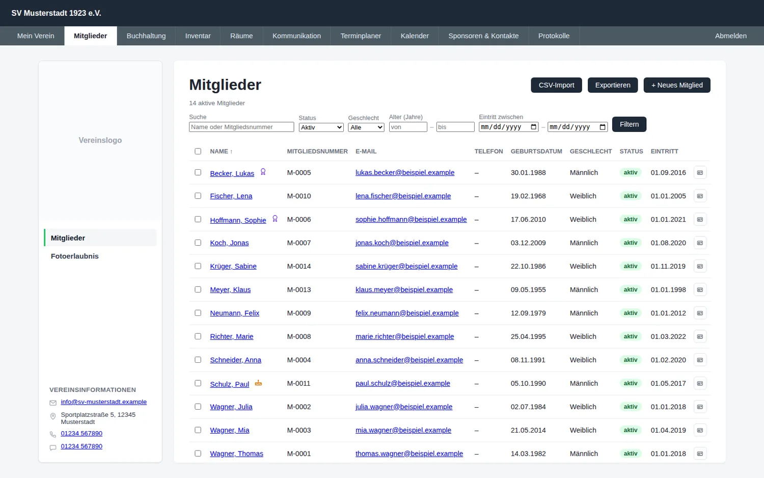764x478 pixels.
Task: Open the Geschlecht dropdown set to Alle
Action: click(366, 127)
